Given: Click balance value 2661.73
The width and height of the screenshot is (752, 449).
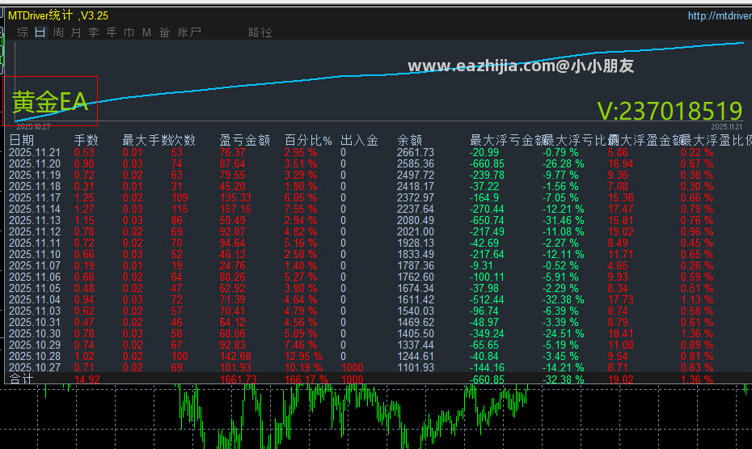Looking at the screenshot, I should pos(416,153).
